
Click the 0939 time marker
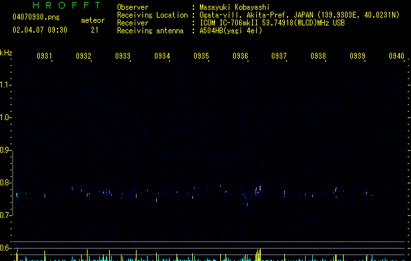[357, 55]
